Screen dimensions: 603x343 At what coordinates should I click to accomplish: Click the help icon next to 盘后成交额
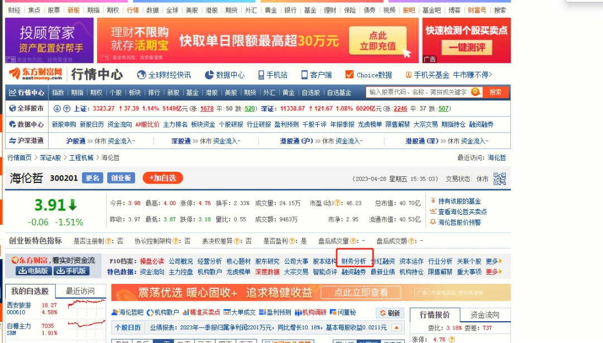[x=411, y=241]
